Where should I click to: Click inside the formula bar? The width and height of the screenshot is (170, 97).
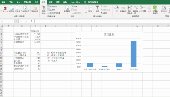102,21
